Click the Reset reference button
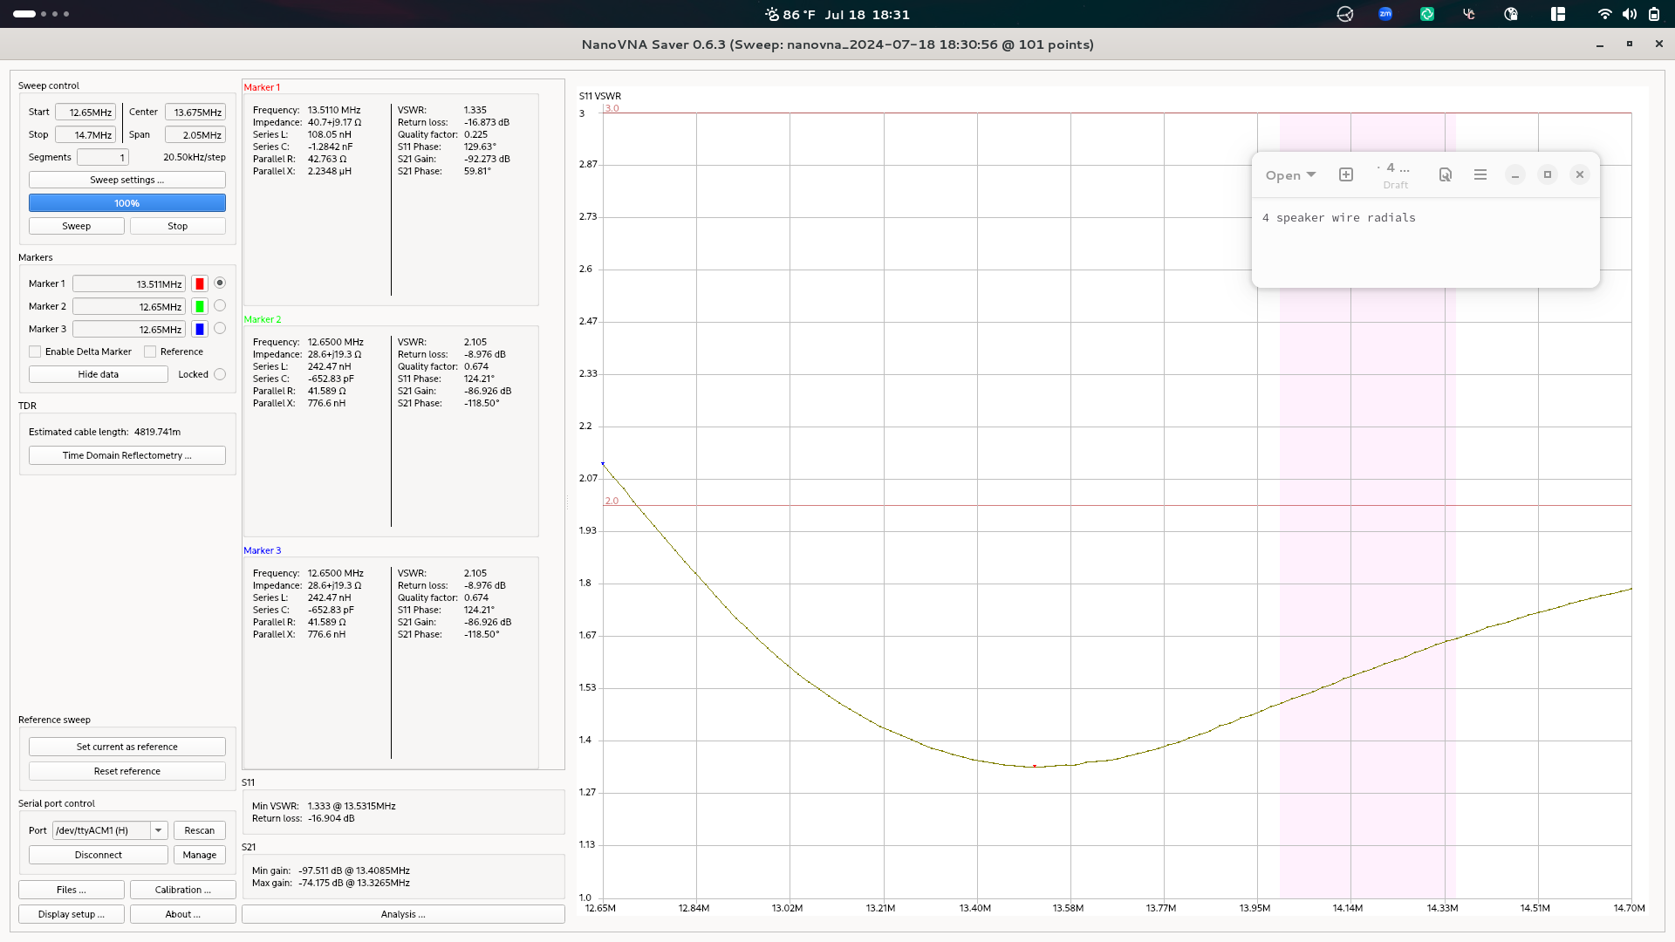This screenshot has height=942, width=1675. pyautogui.click(x=127, y=771)
